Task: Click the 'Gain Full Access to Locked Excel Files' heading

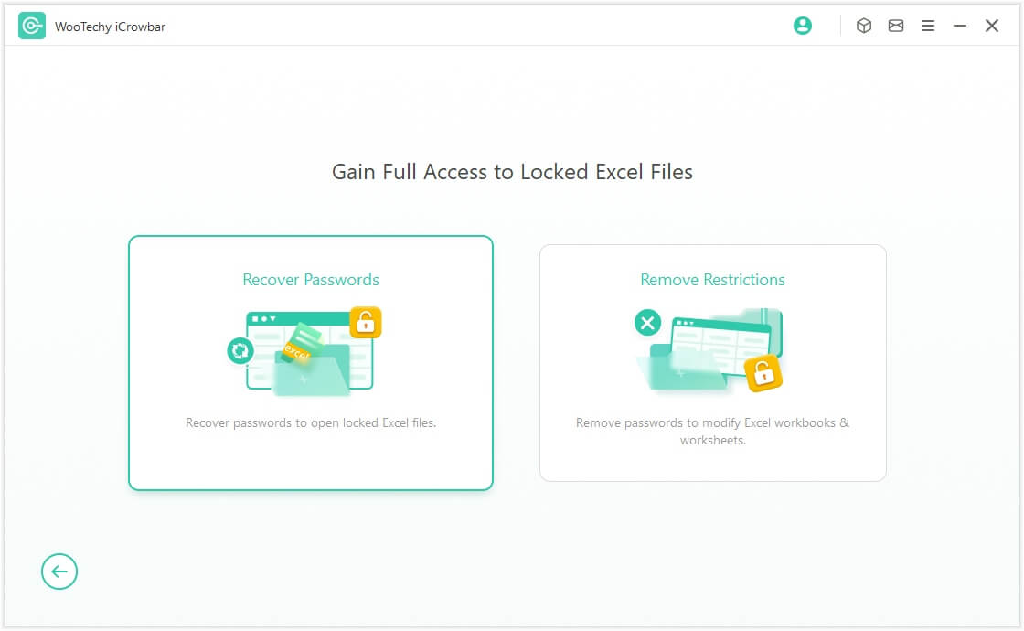Action: (x=512, y=172)
